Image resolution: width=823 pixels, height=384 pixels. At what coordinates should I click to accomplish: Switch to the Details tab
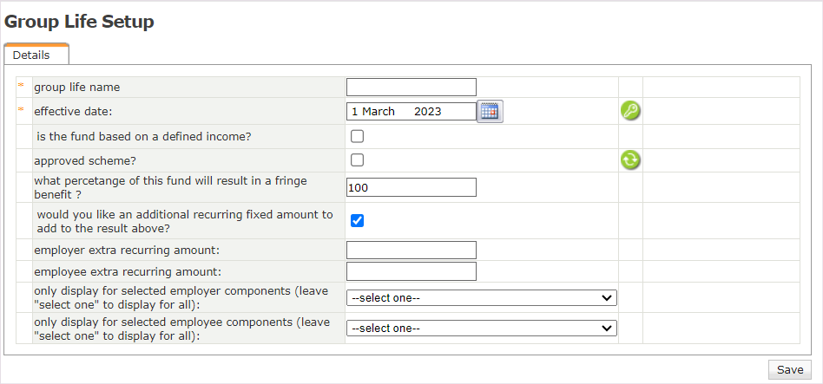[x=31, y=55]
